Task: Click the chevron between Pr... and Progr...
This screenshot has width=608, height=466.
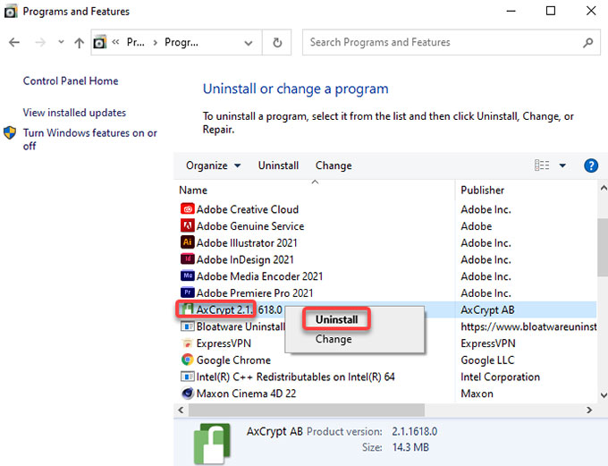Action: tap(155, 42)
